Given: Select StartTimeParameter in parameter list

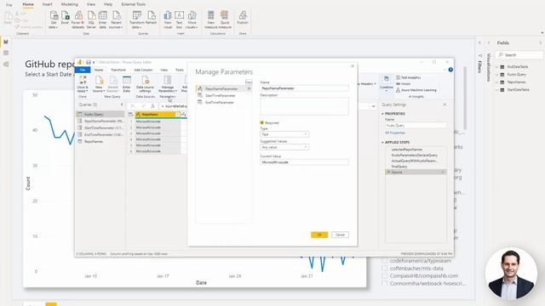Looking at the screenshot, I should (221, 96).
